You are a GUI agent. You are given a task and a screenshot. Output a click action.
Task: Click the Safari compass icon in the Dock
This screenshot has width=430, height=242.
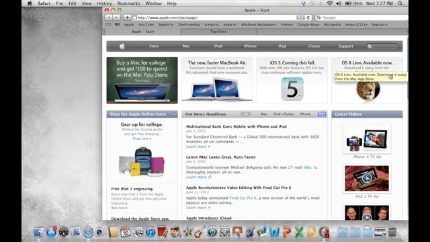click(x=88, y=232)
